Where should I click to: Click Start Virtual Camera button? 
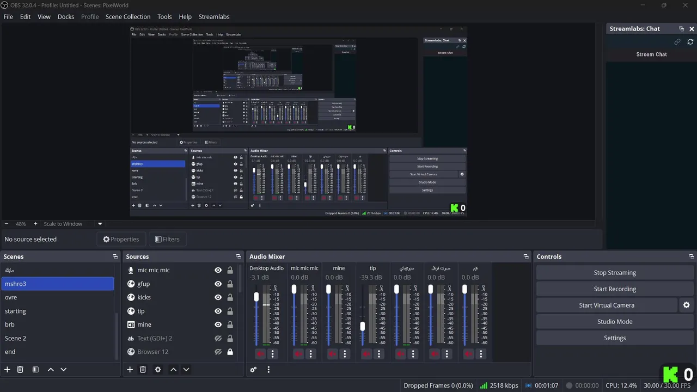click(x=607, y=305)
